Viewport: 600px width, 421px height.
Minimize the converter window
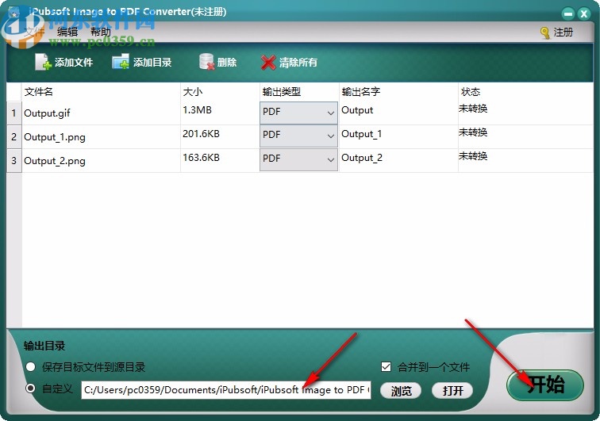coord(568,14)
